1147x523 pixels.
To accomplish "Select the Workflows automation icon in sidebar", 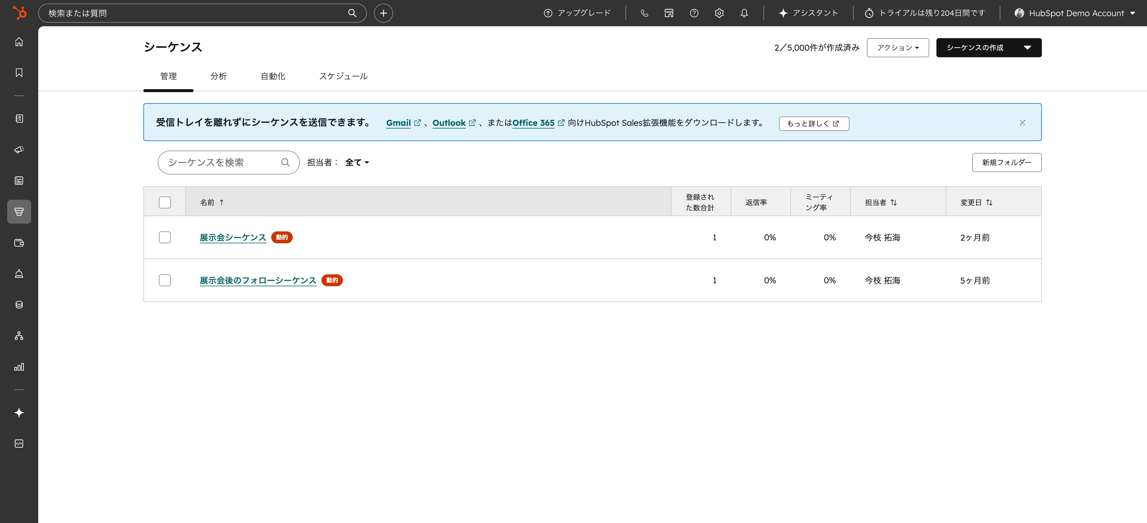I will point(19,335).
